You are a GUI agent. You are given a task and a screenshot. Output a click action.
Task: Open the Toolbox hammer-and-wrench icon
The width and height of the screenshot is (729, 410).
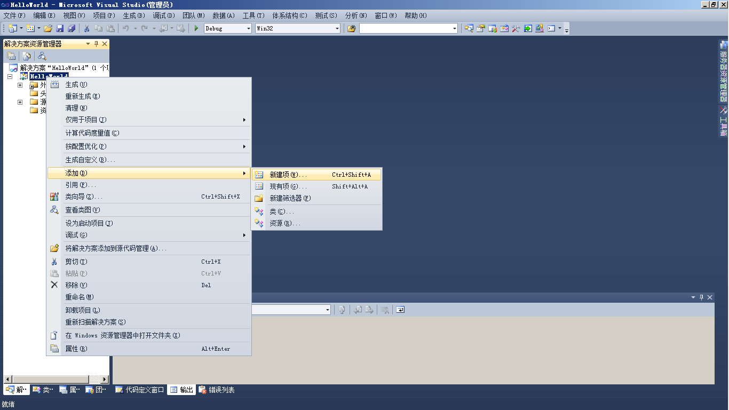tap(516, 28)
